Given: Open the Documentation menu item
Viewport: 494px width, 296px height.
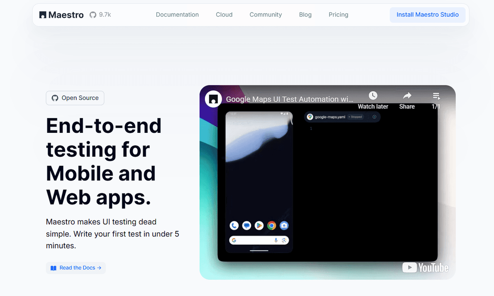Looking at the screenshot, I should (177, 15).
